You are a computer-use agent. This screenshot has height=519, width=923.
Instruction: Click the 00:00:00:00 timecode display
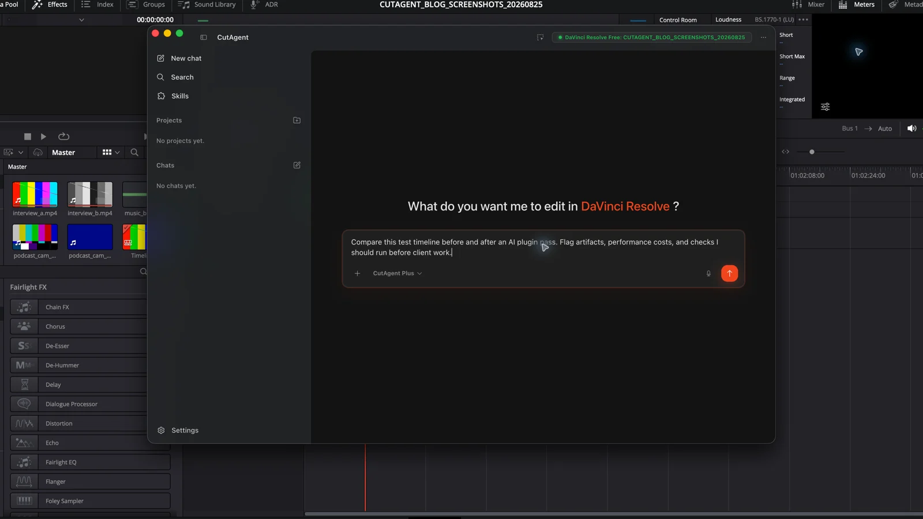click(x=155, y=20)
